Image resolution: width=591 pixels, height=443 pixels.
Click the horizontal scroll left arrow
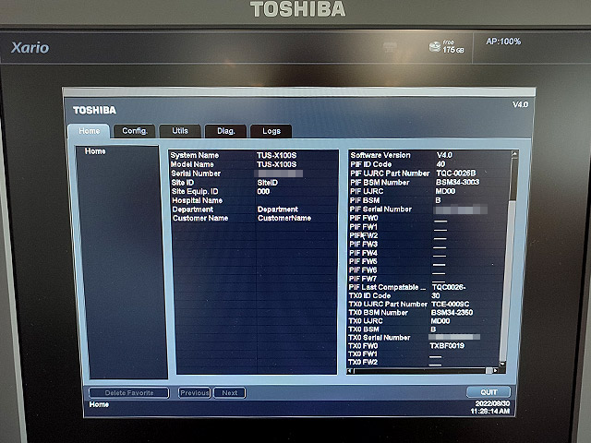click(x=350, y=371)
